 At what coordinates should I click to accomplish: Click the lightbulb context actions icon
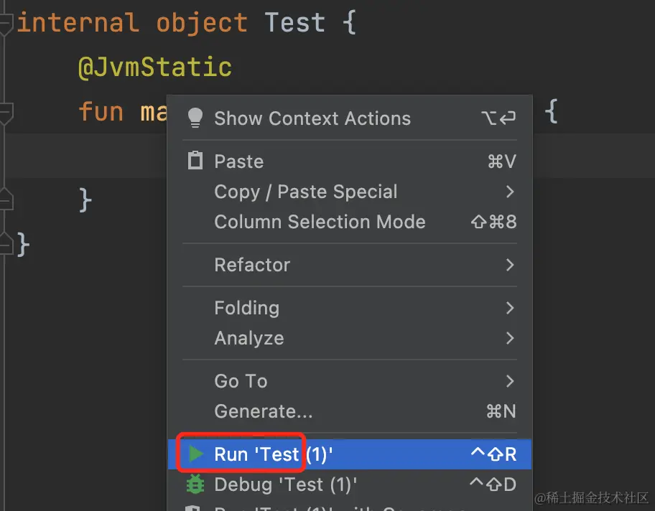pyautogui.click(x=195, y=118)
